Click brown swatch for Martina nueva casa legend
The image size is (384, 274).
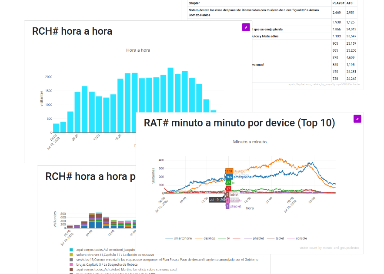[71, 269]
